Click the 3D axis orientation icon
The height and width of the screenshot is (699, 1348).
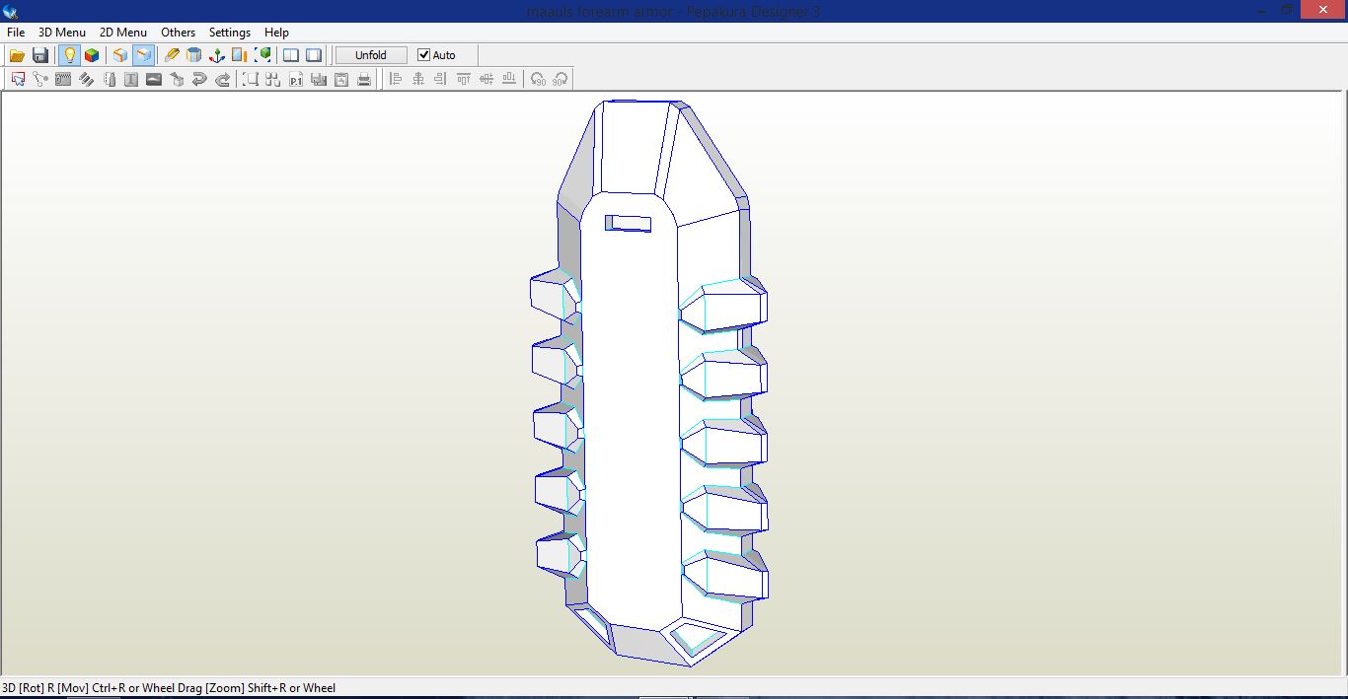pos(216,55)
